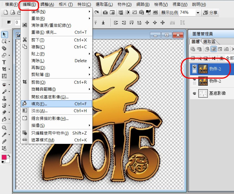Choose 複製(C) menu item
This screenshot has width=234, height=194.
(x=56, y=47)
